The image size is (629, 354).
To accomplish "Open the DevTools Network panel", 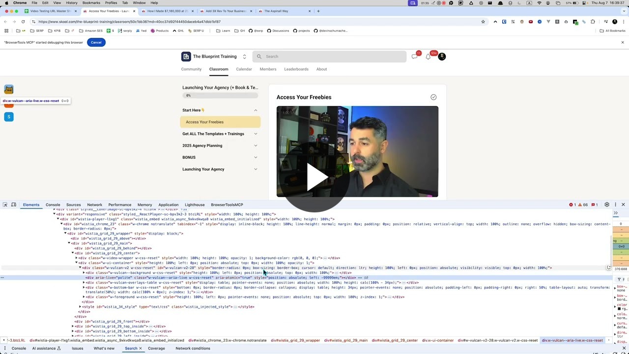I will tap(94, 205).
